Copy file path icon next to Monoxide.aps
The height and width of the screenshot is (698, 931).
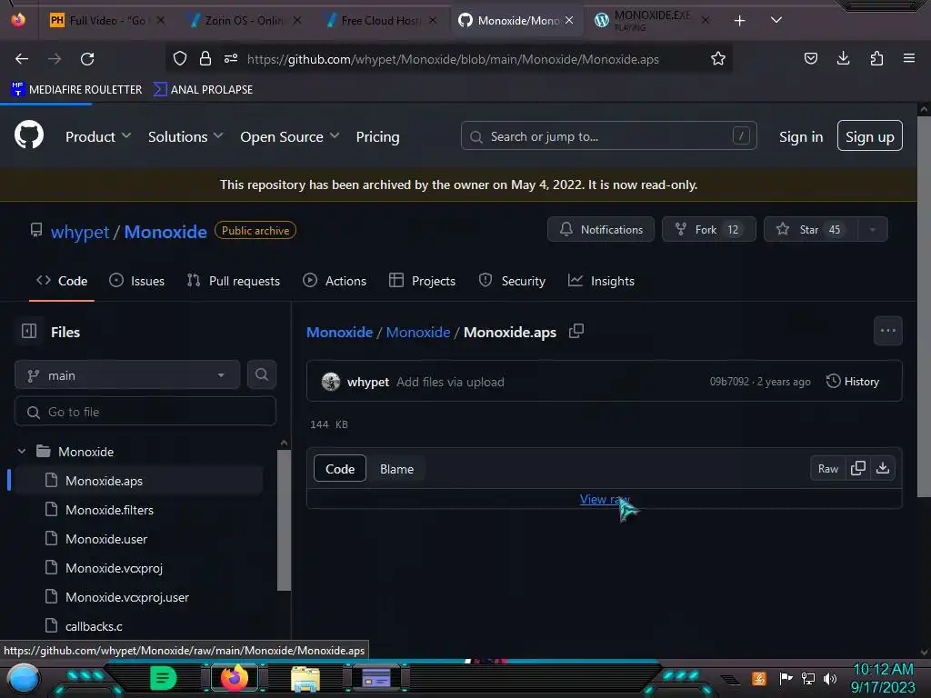coord(576,331)
